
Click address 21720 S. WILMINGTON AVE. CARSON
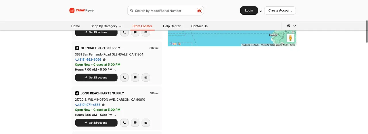pyautogui.click(x=110, y=99)
